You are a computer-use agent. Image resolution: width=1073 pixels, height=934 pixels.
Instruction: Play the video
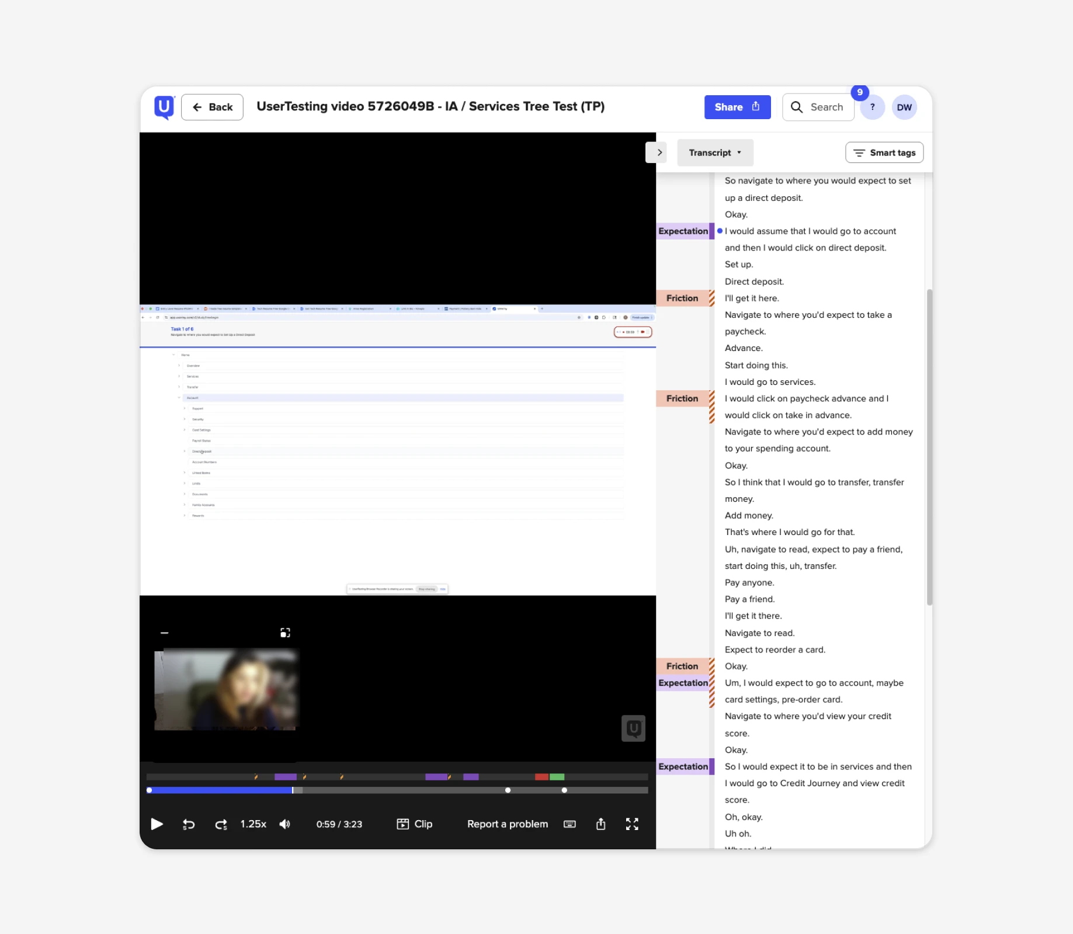[157, 824]
